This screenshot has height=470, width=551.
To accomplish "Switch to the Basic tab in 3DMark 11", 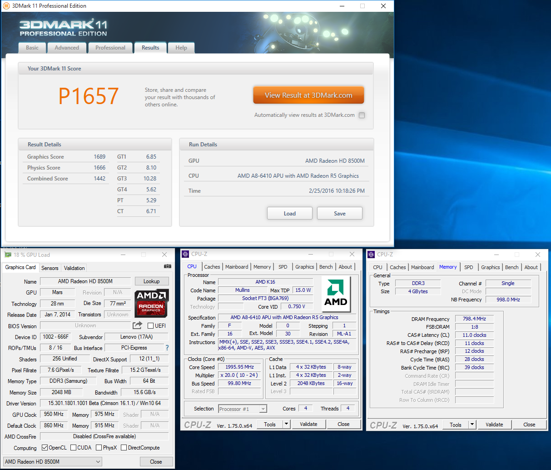I will click(32, 48).
